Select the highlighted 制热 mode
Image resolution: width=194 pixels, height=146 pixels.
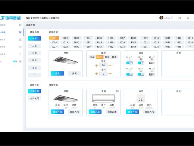point(100,57)
